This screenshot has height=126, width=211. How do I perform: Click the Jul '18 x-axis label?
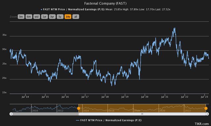pyautogui.click(x=105, y=97)
